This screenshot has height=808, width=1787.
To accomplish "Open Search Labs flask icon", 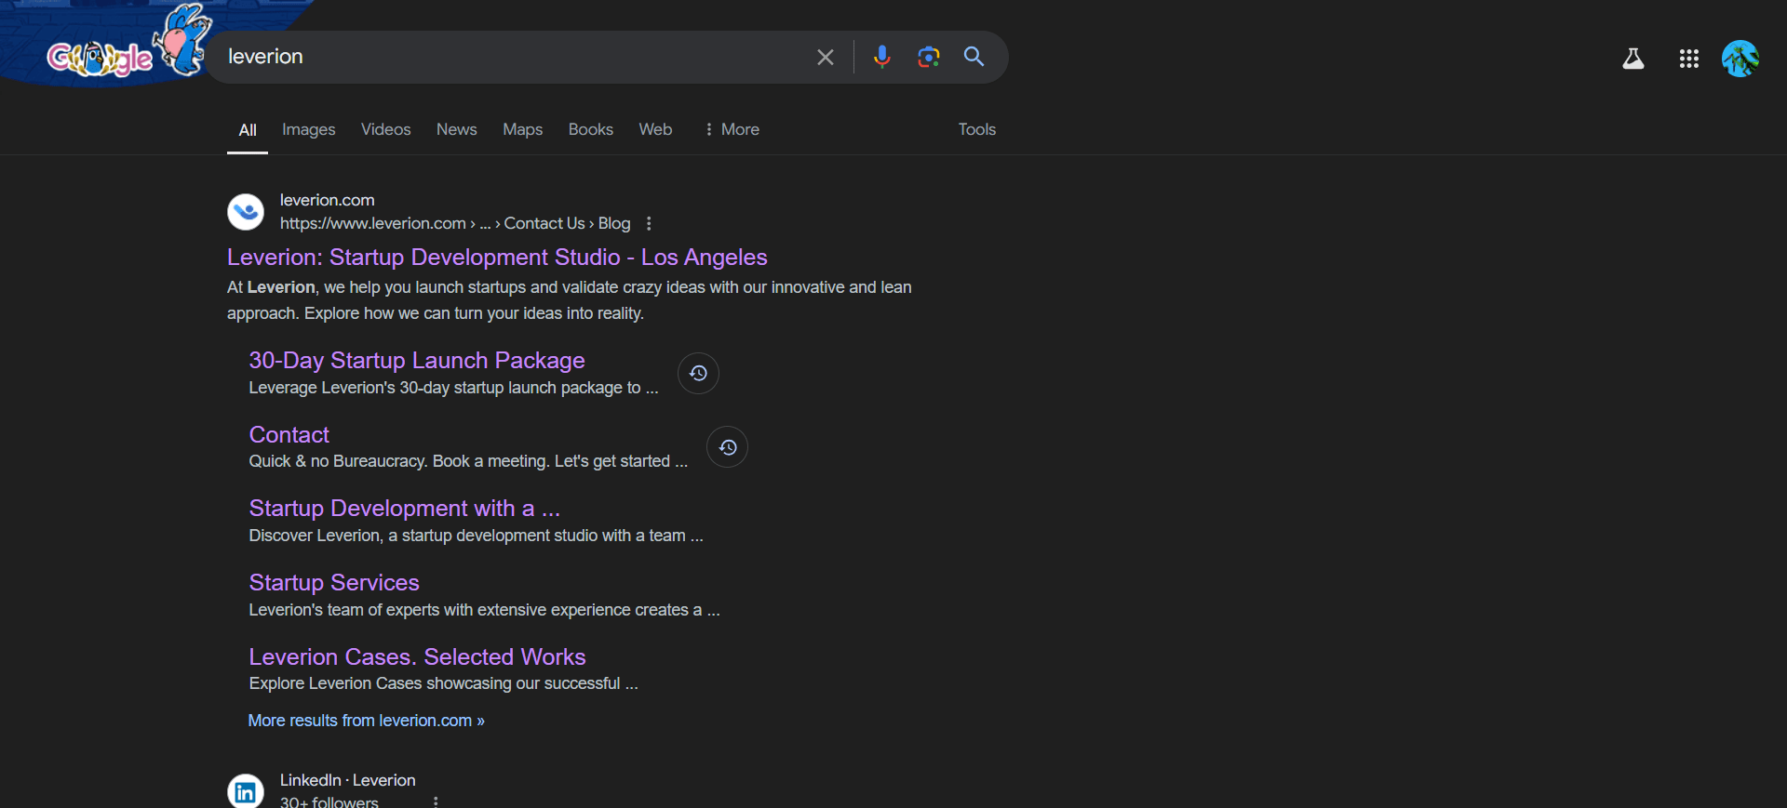I will tap(1633, 59).
